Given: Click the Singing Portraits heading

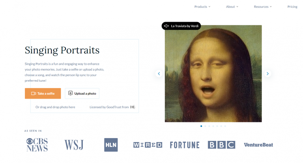Looking at the screenshot, I should 62,50.
